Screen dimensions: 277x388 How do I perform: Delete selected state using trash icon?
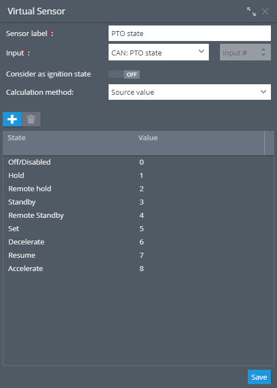point(31,119)
